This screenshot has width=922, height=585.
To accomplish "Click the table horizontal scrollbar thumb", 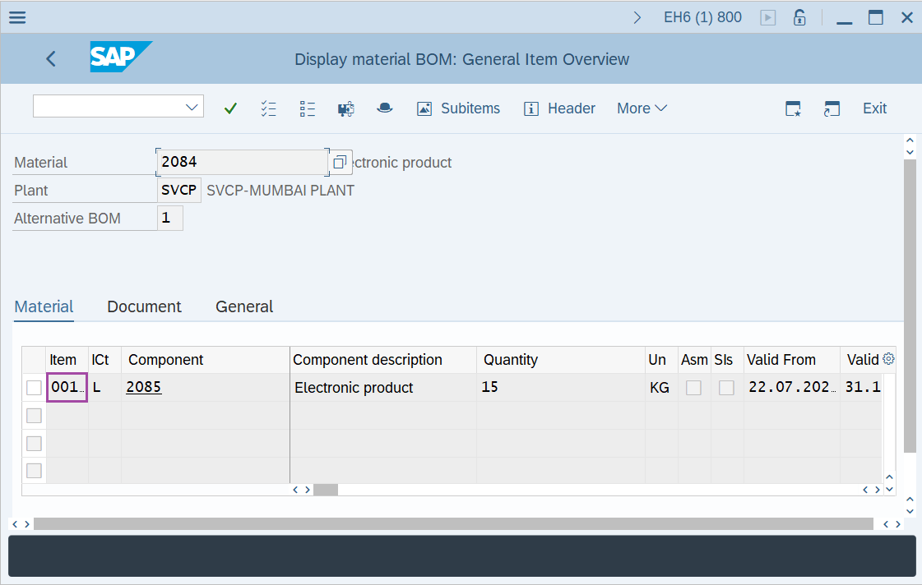I will point(326,490).
